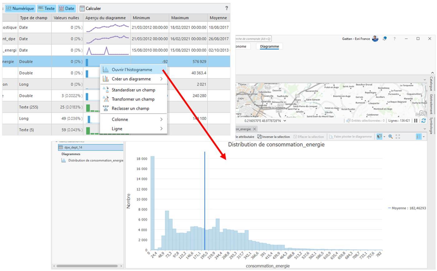Click the help question mark in title bar
Viewport: 437px width, 271px height.
coord(395,39)
